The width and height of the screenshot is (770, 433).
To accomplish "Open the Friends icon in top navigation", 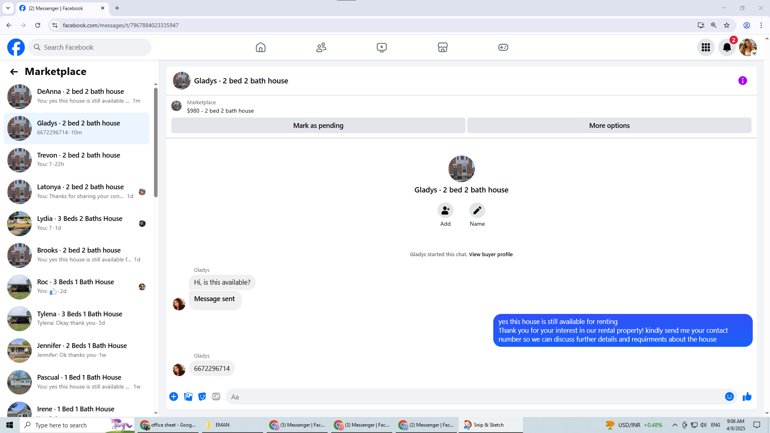I will [321, 47].
